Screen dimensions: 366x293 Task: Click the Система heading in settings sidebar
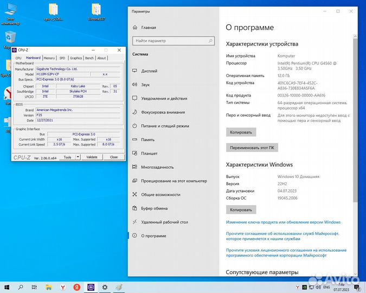point(140,54)
